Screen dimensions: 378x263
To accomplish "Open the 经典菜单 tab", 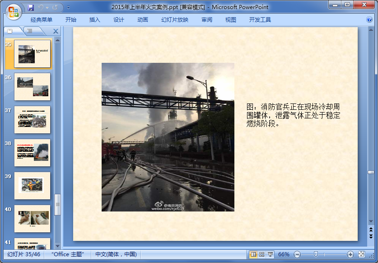I will 42,19.
